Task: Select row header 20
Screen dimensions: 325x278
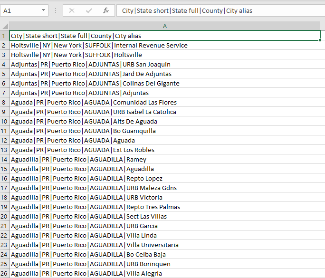Action: click(5, 216)
